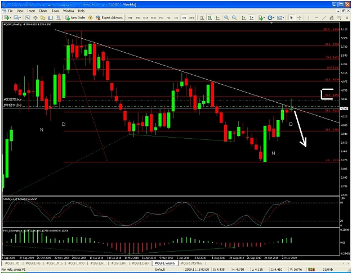This screenshot has height=273, width=352.
Task: Select the Text label 'A' tool
Action: (347, 17)
